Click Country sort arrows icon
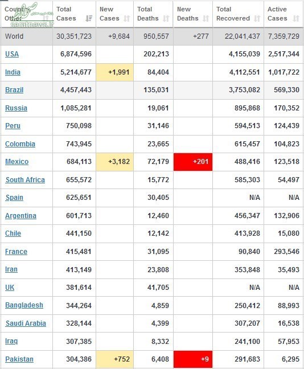 46,18
